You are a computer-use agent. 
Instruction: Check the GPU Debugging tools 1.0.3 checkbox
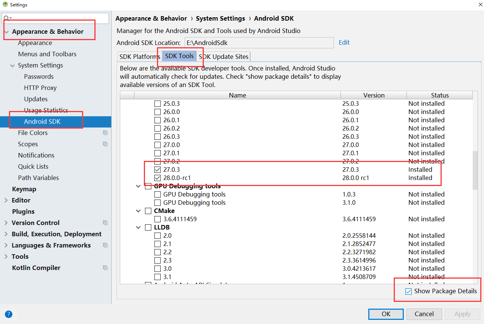[x=158, y=194]
